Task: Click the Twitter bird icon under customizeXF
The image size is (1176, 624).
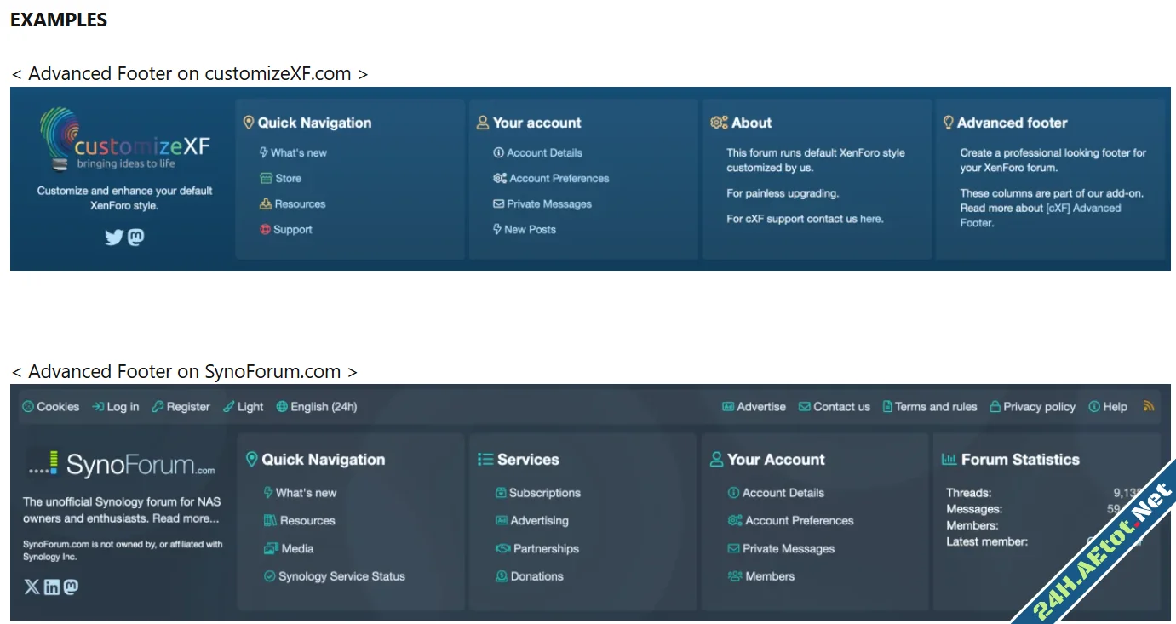Action: 114,238
